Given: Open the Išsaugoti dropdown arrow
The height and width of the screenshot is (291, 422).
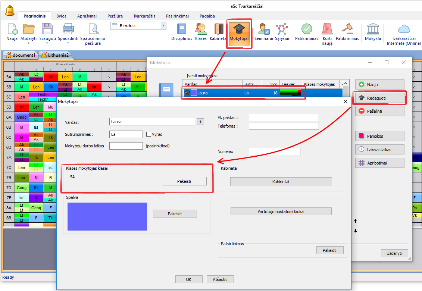Looking at the screenshot, I should coord(47,43).
